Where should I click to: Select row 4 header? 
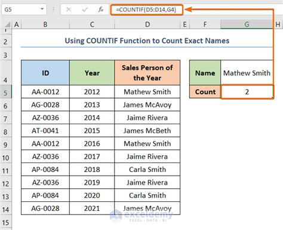tap(5, 73)
